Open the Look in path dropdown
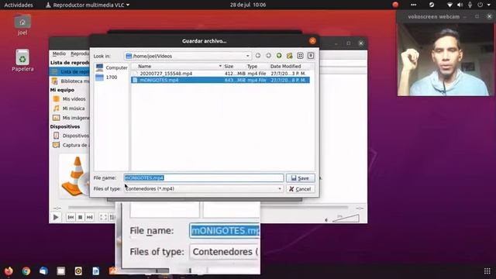Screen dimensions: 496x279 point(248,56)
